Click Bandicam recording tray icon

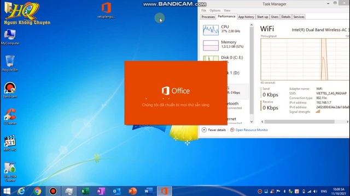(260, 191)
